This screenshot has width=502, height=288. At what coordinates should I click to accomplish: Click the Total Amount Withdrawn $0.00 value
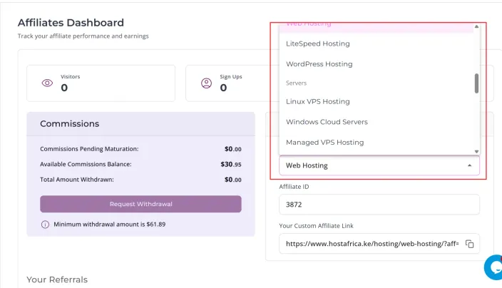tap(233, 180)
